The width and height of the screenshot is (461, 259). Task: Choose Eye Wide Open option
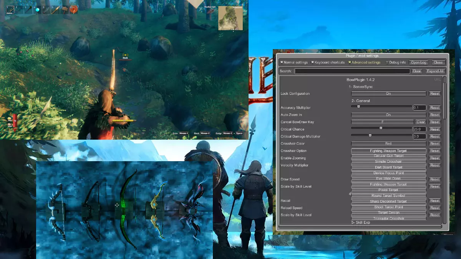click(388, 179)
